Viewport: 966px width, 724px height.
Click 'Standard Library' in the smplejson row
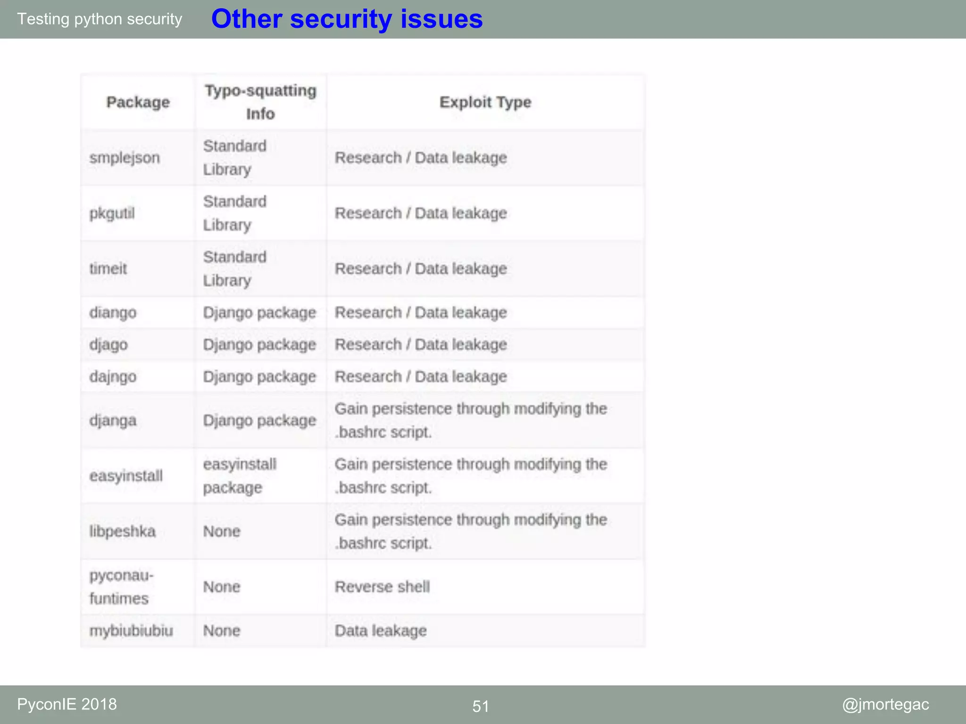[234, 158]
